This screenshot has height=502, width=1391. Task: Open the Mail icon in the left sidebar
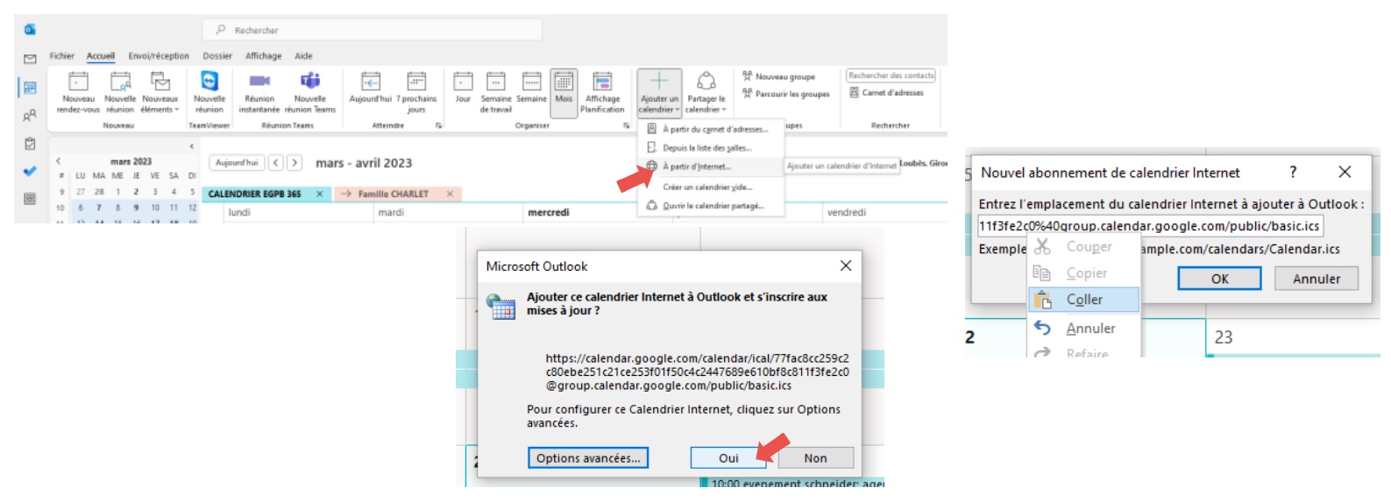pyautogui.click(x=30, y=59)
